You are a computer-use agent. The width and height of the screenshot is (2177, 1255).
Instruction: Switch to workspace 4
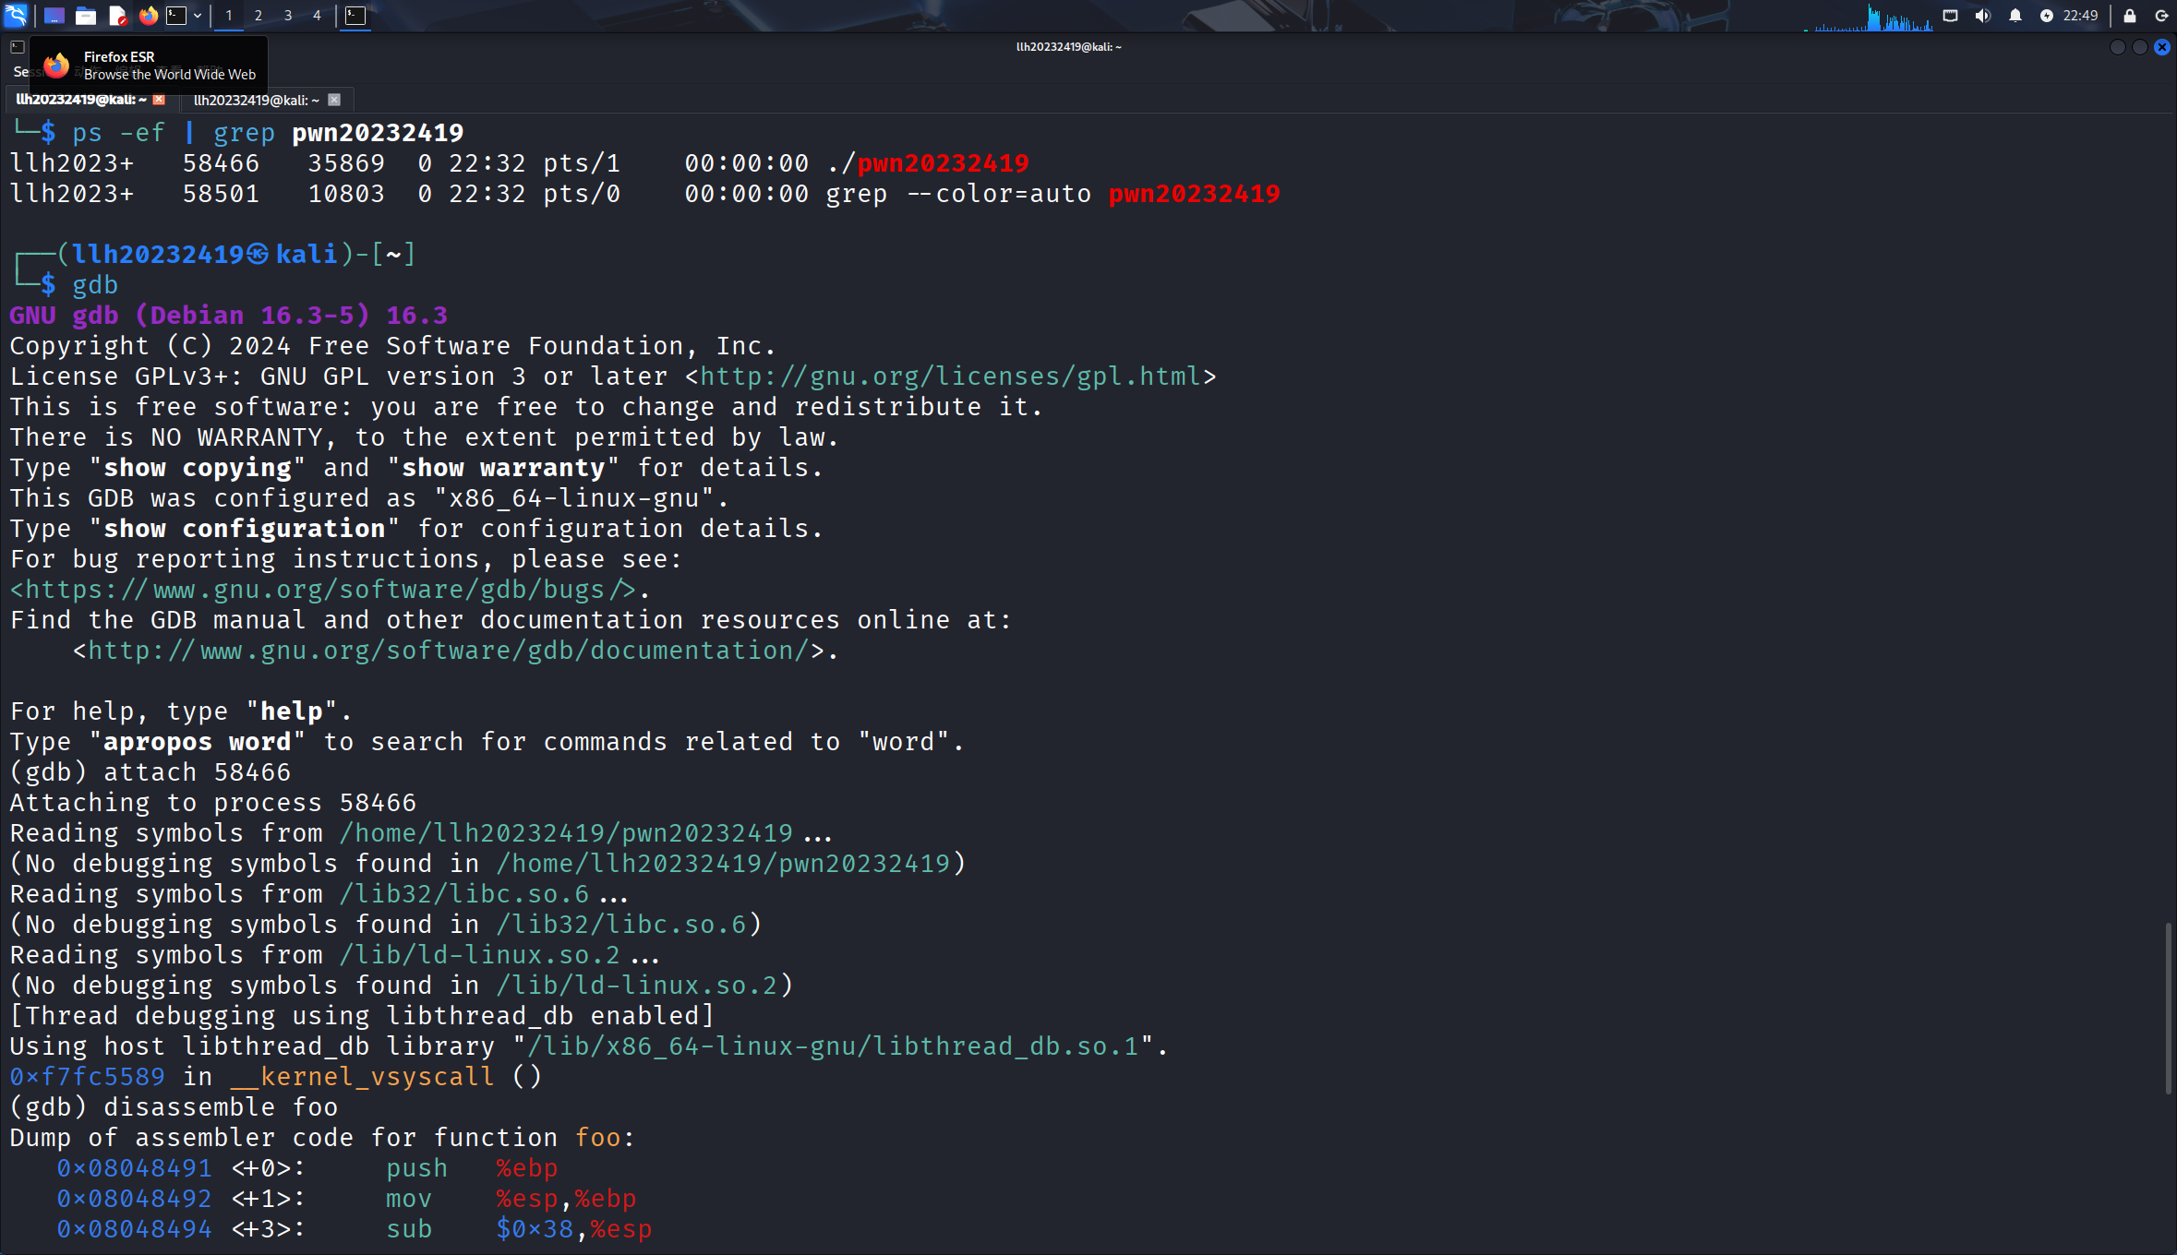[317, 15]
